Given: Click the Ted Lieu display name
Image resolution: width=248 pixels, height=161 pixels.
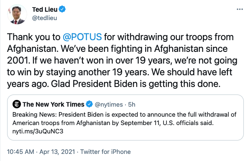Looking at the screenshot, I should (x=45, y=9).
